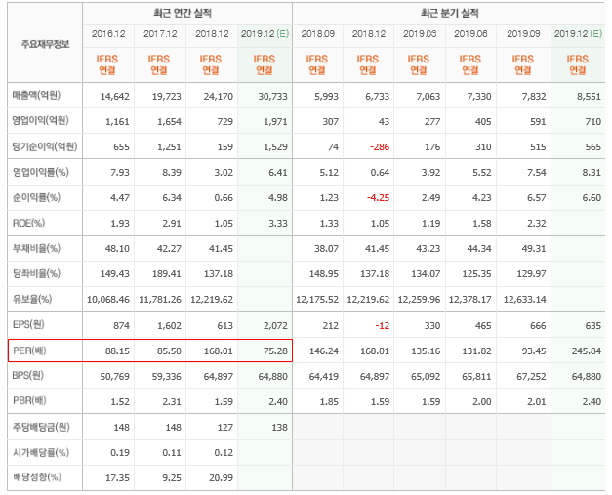Select the quarterly sales value '5,993'

(x=327, y=97)
